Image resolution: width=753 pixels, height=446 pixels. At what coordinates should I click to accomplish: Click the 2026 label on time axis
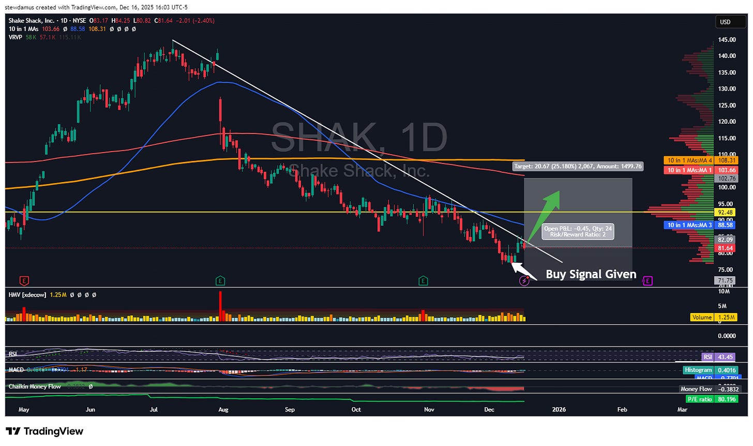click(559, 410)
